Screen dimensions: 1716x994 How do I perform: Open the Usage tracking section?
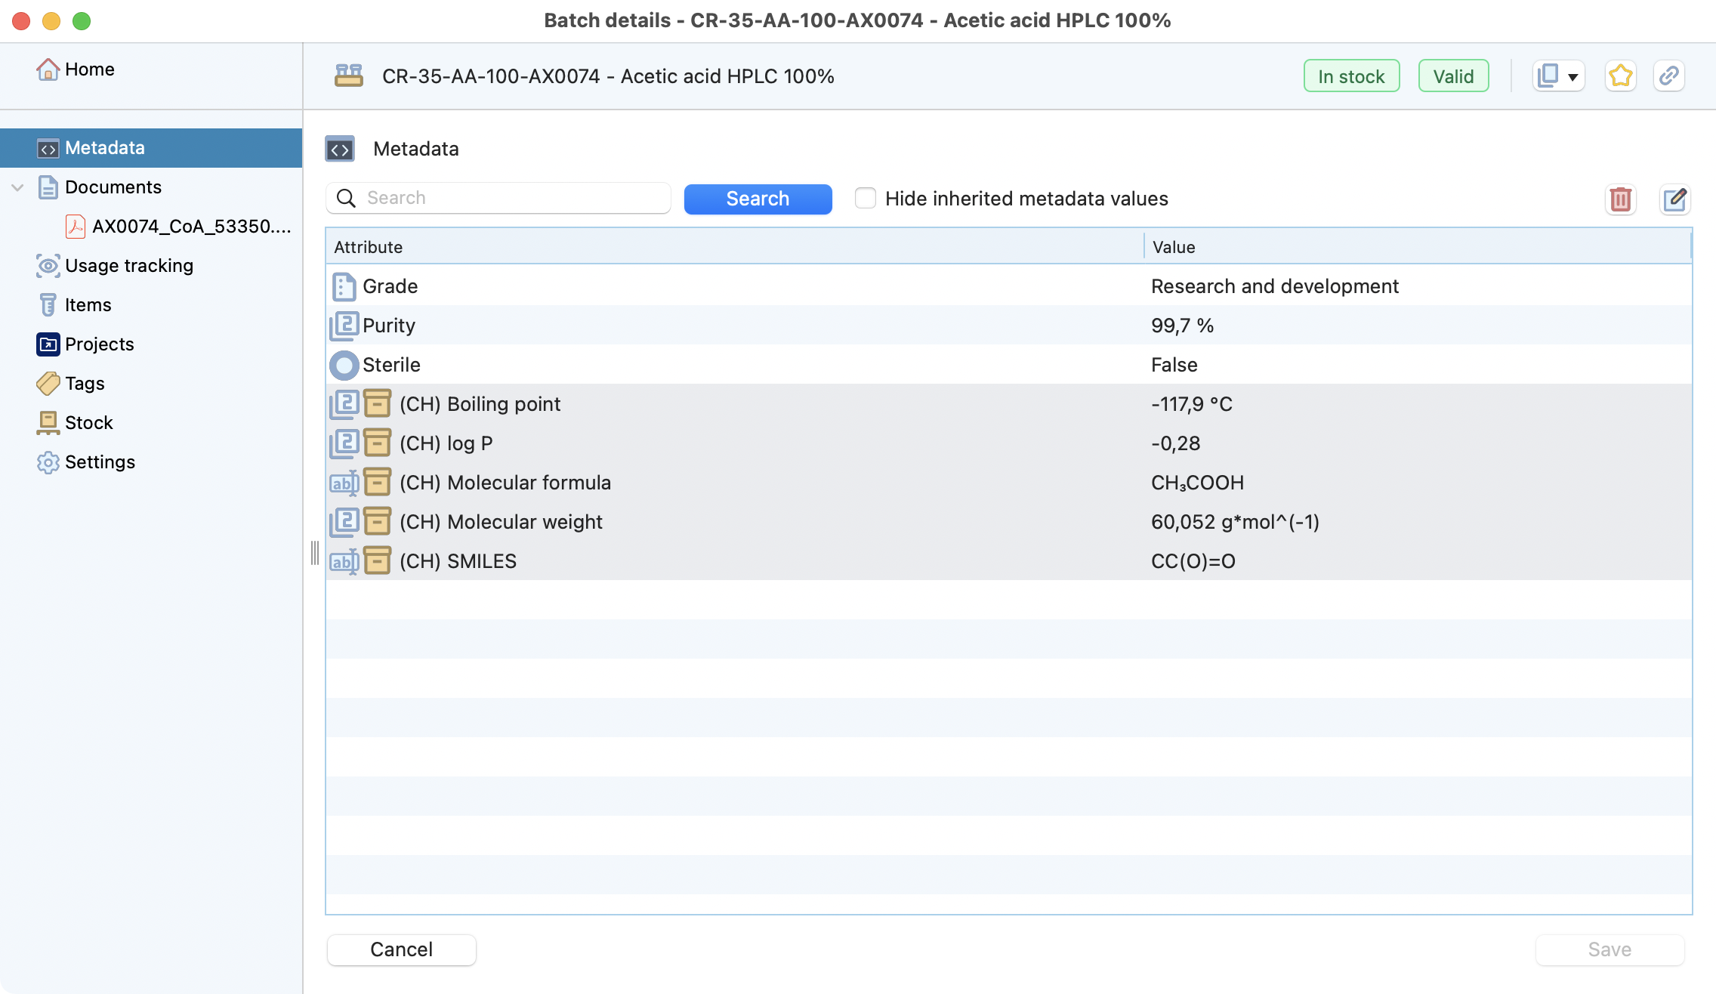coord(128,266)
